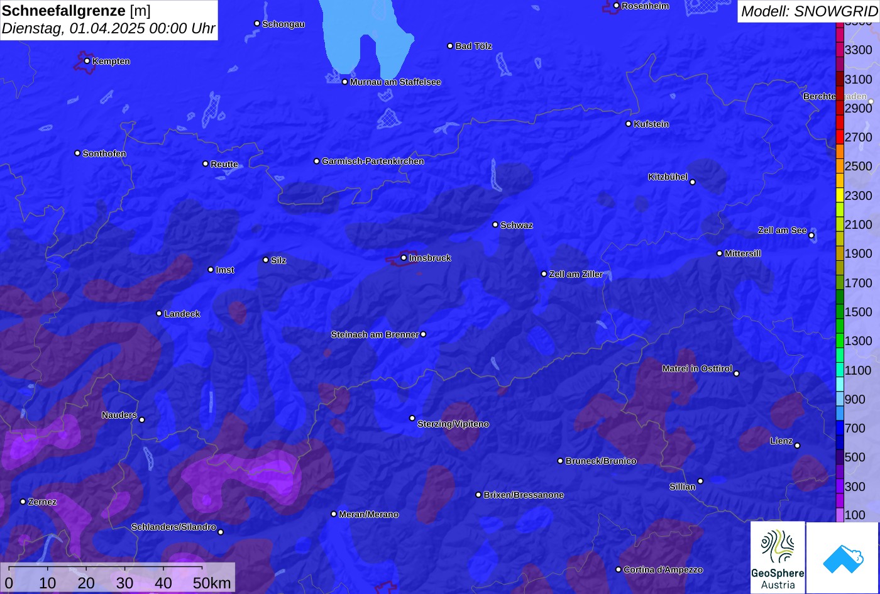The height and width of the screenshot is (594, 880).
Task: Pick the Murnau am Staffelsee marker dot
Action: tap(344, 82)
